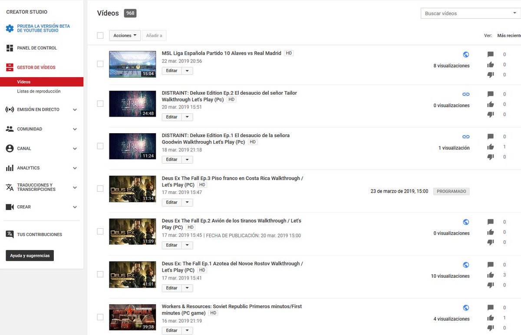This screenshot has height=335, width=521.
Task: Click unlisted link icon for DISTRAINT Ep.1 video
Action: point(466,137)
